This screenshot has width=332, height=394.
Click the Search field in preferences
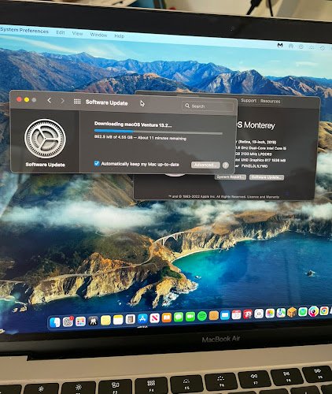point(208,106)
